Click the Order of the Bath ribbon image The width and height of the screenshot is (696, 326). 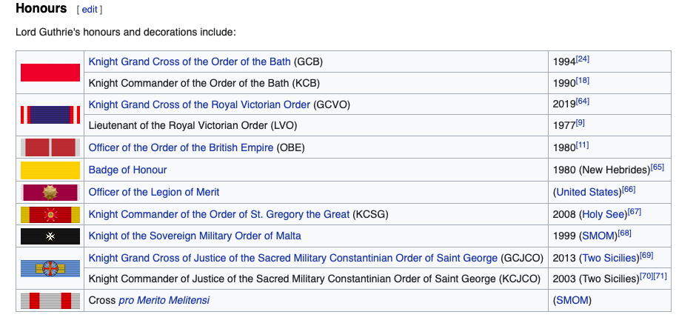(50, 72)
